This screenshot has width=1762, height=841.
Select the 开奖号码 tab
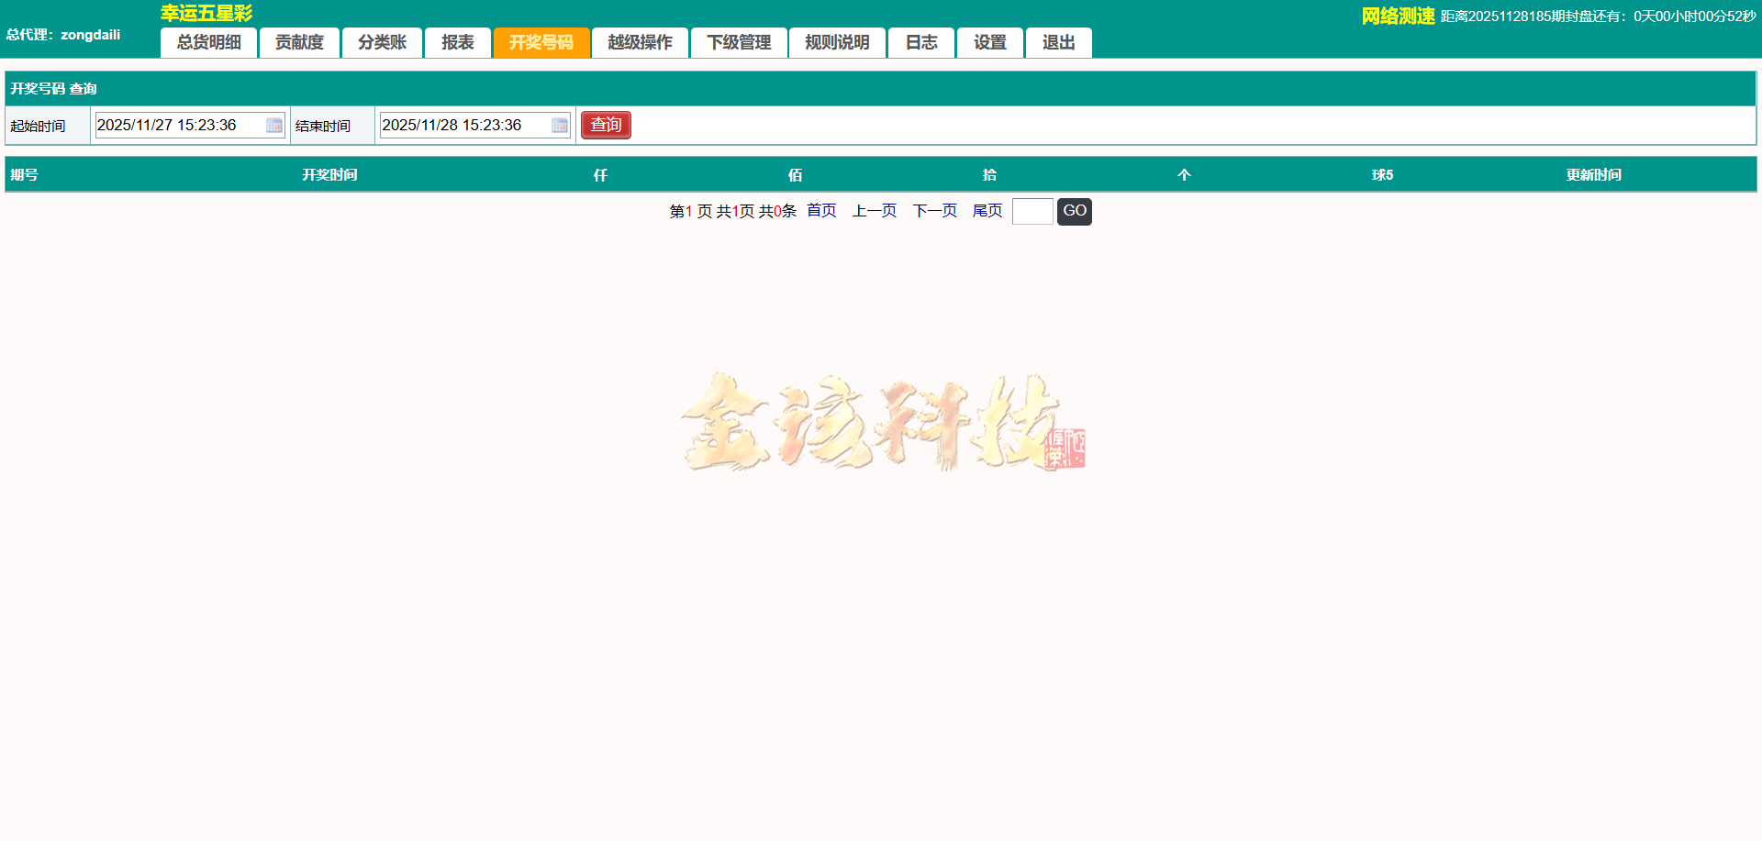click(541, 42)
